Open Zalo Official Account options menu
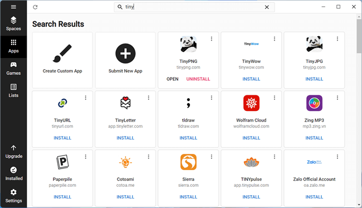 coord(337,157)
